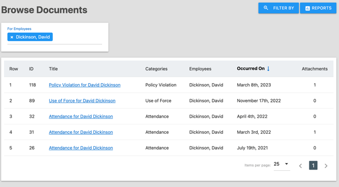Viewport: 339px width, 187px height.
Task: Open Attendance document with ID 32
Action: [80, 117]
